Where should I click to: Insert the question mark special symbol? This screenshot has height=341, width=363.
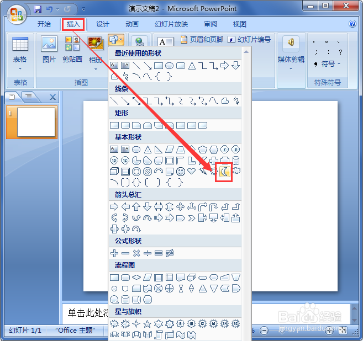(x=340, y=52)
